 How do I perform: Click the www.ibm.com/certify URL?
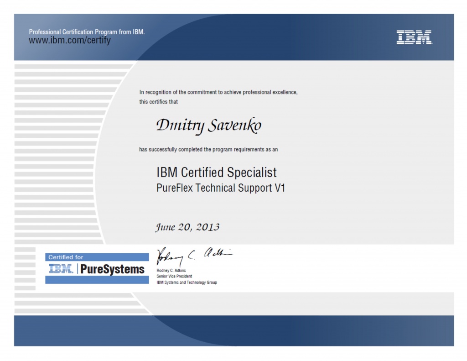[x=70, y=40]
